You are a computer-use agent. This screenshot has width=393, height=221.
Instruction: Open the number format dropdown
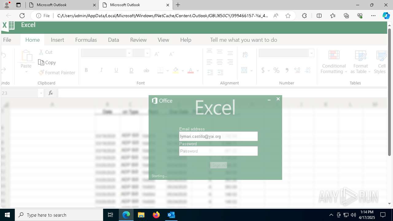(312, 53)
